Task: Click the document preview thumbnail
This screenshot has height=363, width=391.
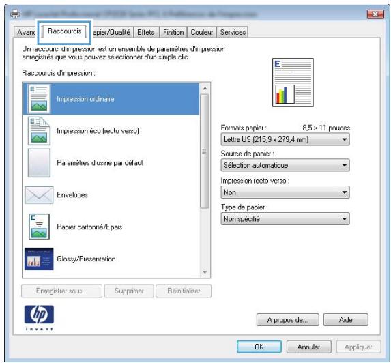Action: tap(293, 83)
